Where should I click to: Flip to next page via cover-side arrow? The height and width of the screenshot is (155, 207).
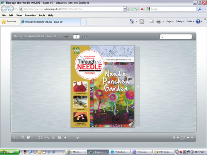pyautogui.click(x=138, y=86)
